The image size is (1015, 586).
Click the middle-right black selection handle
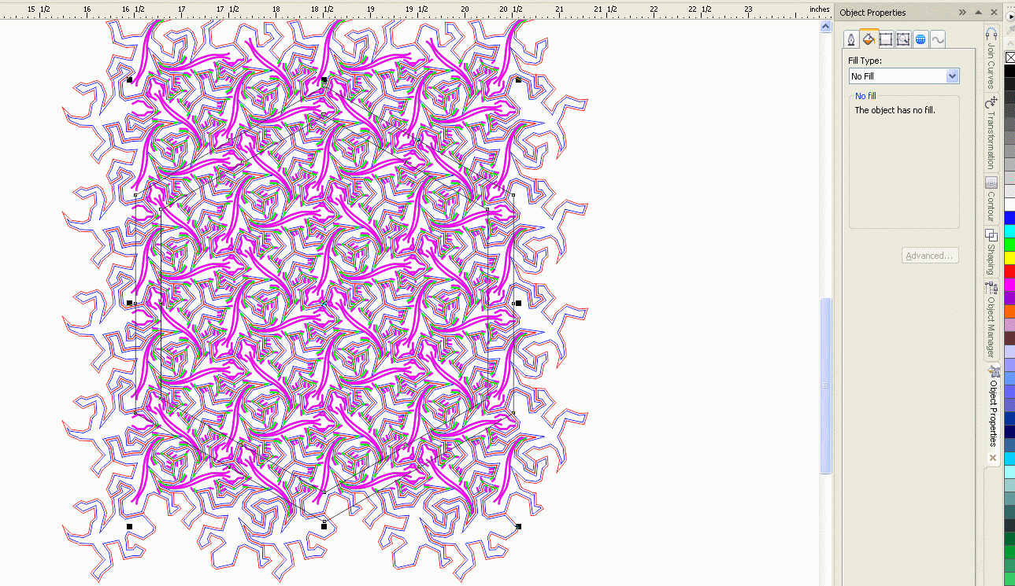tap(518, 303)
